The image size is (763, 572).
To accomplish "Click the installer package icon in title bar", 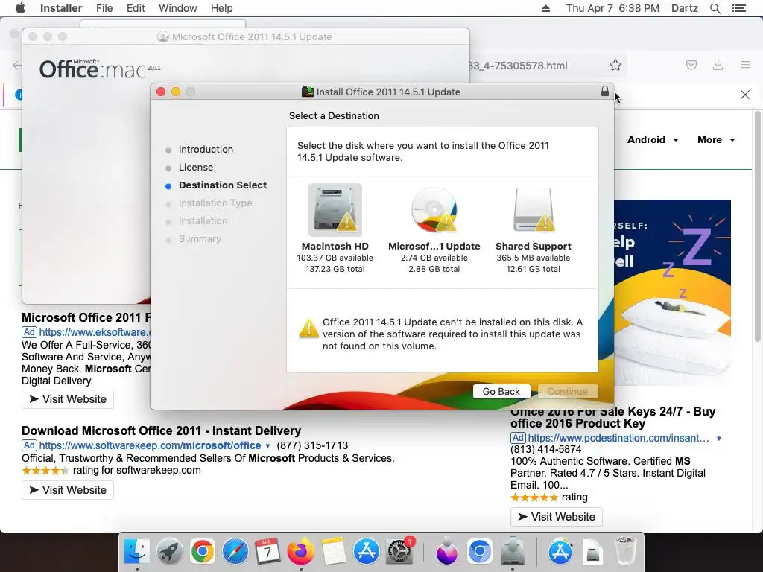I will [307, 92].
